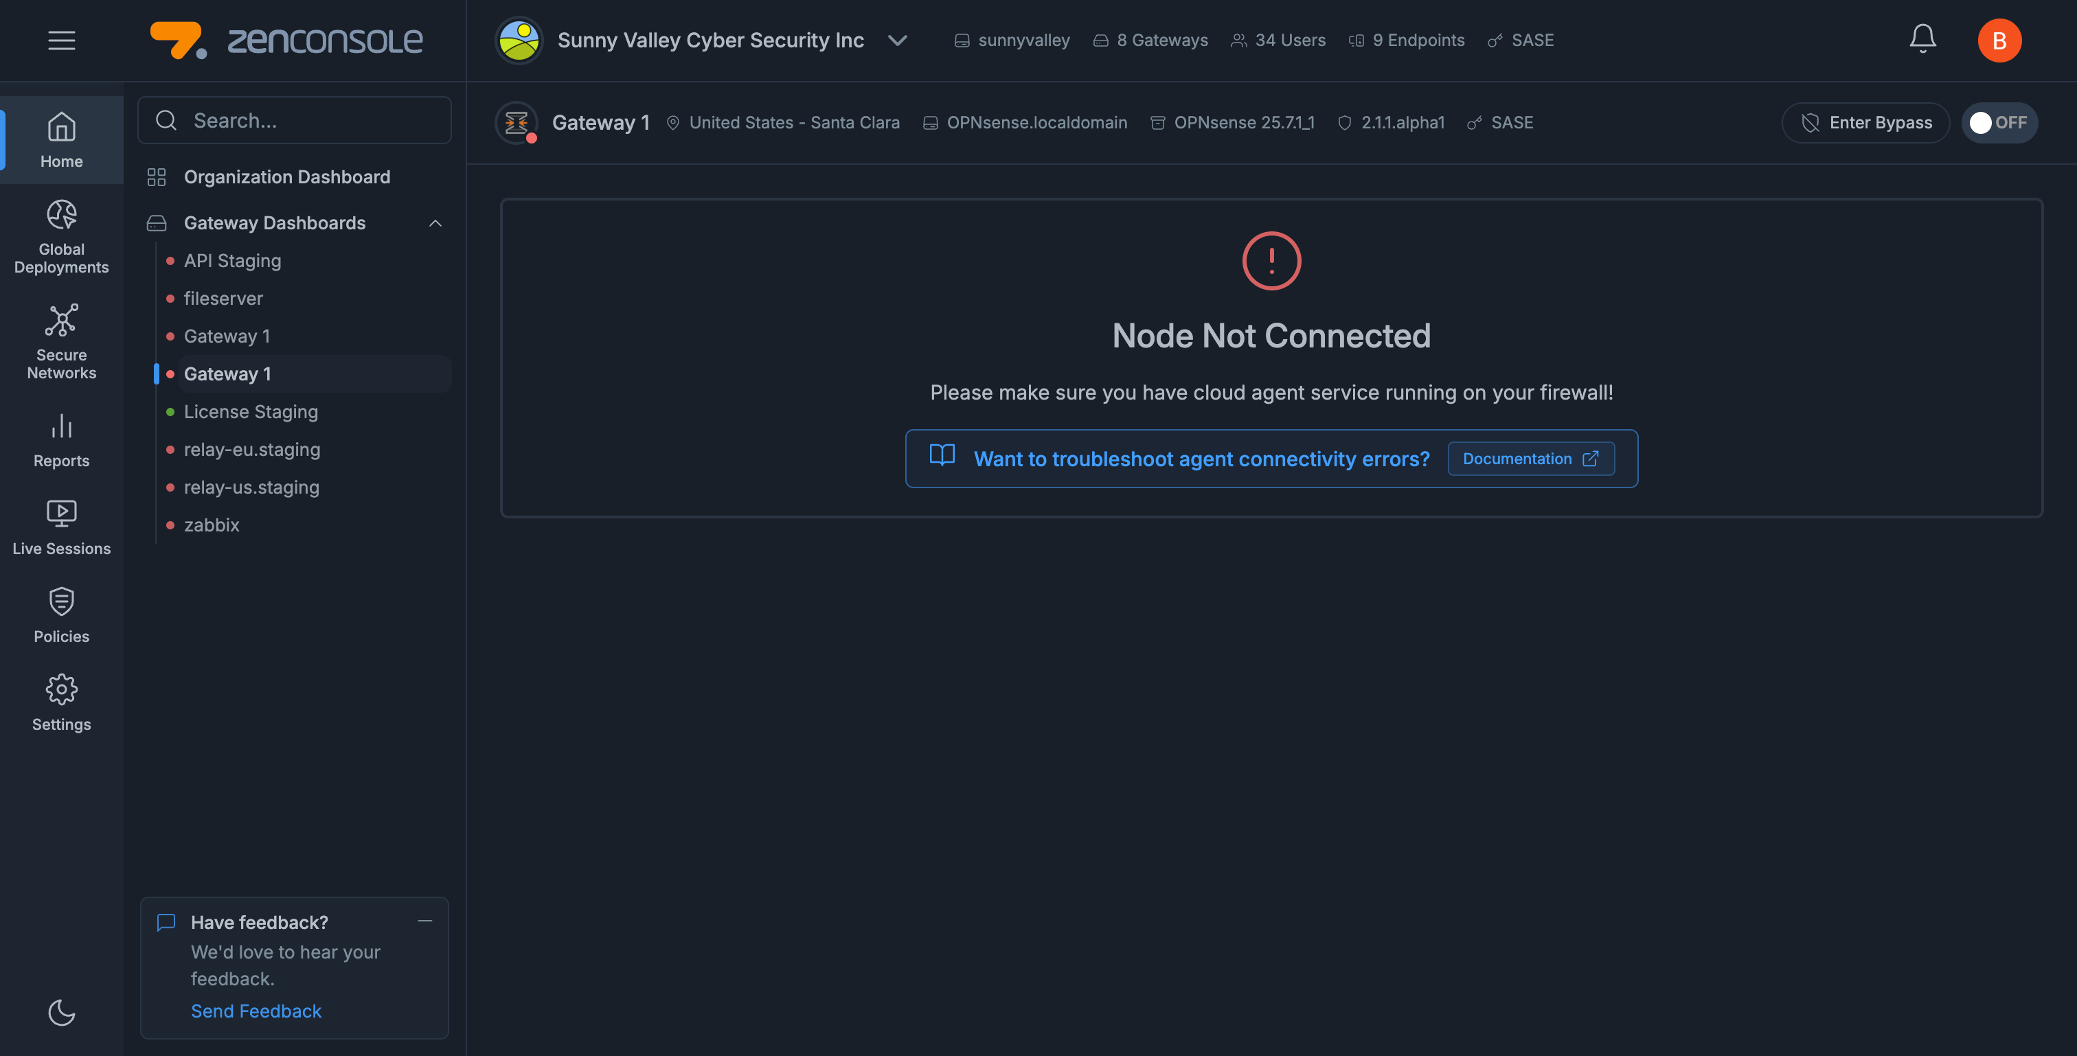The height and width of the screenshot is (1056, 2077).
Task: Click the Enter Bypass button
Action: click(1865, 122)
